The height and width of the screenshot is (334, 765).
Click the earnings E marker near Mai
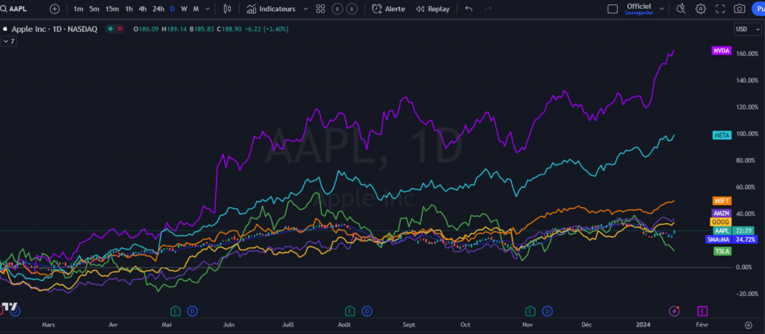pos(176,311)
